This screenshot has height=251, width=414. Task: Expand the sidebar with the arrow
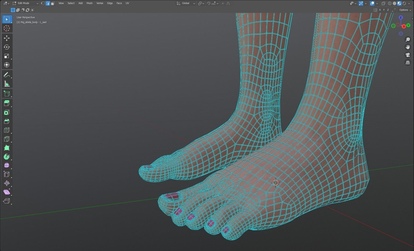point(412,19)
